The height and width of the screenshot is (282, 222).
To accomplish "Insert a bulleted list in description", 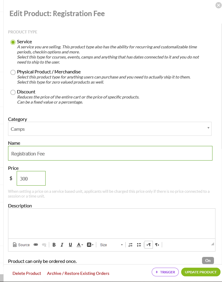I will click(x=139, y=245).
